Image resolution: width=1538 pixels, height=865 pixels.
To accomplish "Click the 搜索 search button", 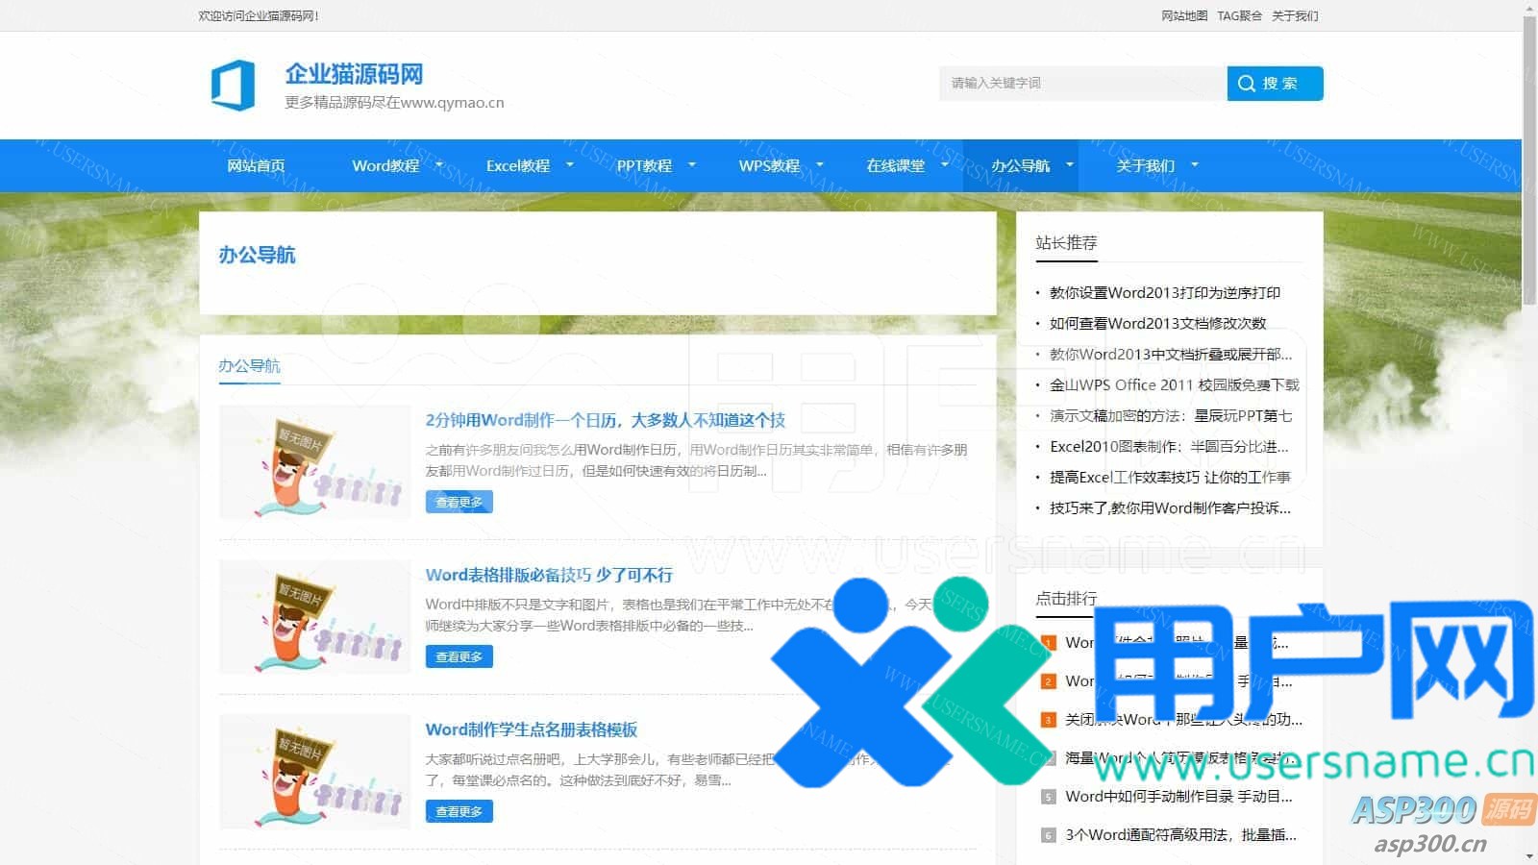I will pyautogui.click(x=1274, y=83).
